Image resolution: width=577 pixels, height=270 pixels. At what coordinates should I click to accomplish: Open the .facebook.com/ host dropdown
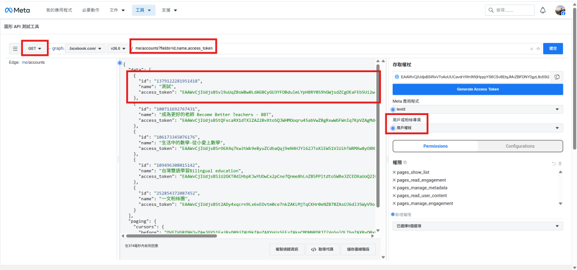tap(85, 48)
